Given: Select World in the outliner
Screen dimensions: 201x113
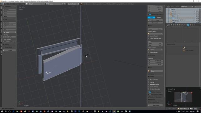Looking at the screenshot, I should 174,10.
